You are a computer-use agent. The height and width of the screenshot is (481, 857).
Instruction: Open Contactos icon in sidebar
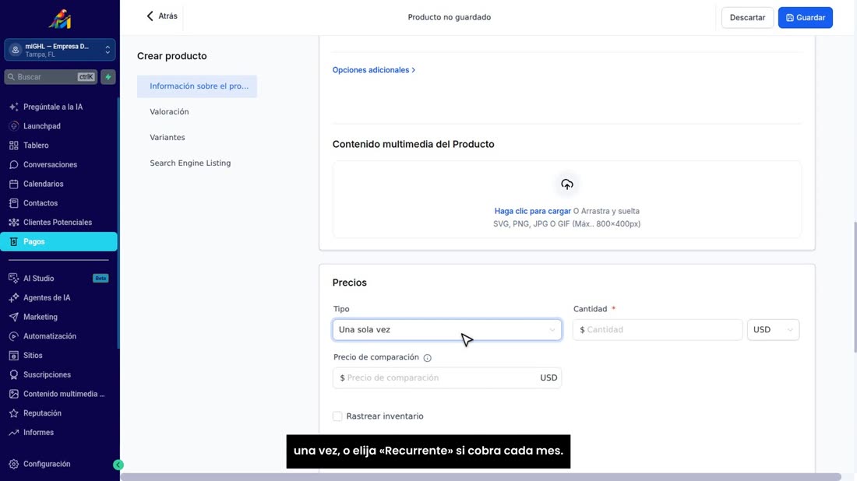coord(14,203)
